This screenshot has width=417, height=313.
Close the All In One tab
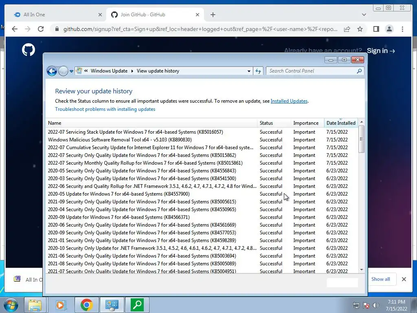(100, 15)
